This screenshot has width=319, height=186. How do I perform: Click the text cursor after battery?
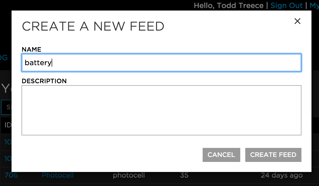click(x=52, y=63)
